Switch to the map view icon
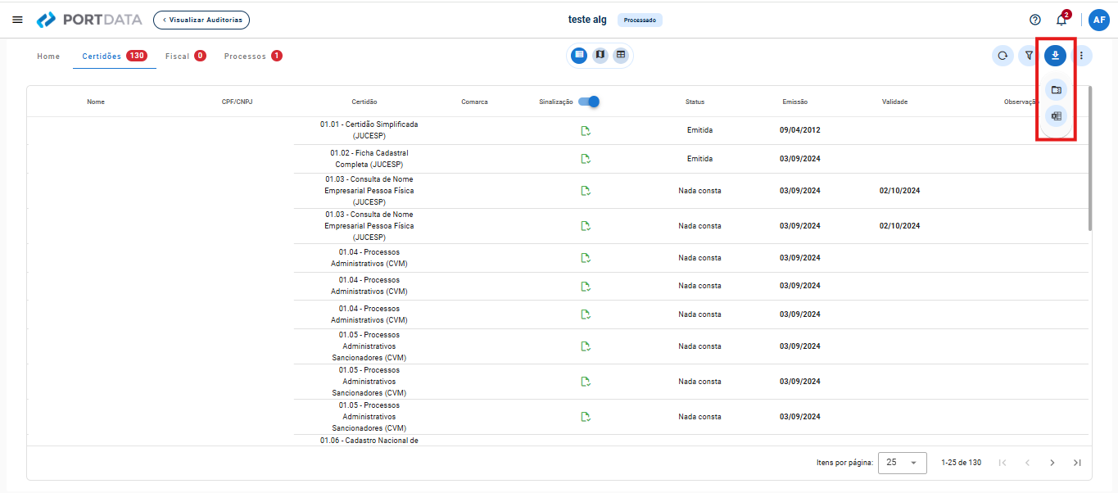 (x=600, y=55)
